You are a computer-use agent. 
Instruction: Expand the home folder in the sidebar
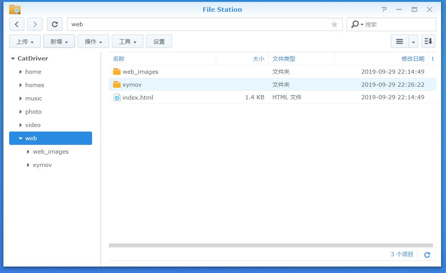coord(21,71)
